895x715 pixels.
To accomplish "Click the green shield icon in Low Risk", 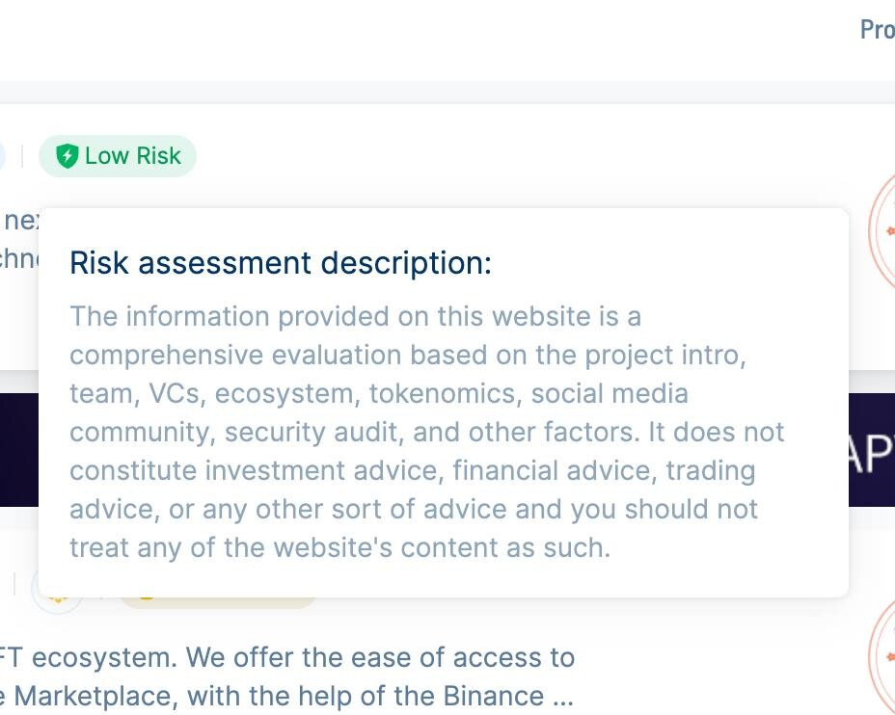I will [67, 156].
